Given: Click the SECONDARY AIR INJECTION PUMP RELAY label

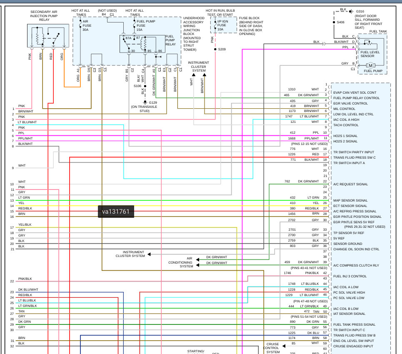Looking at the screenshot, I should [x=44, y=16].
